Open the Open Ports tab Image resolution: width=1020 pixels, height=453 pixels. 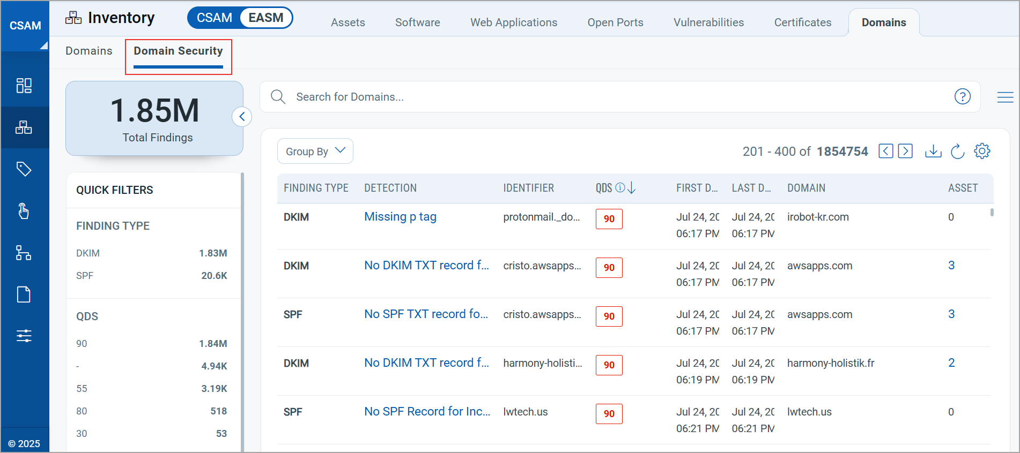(x=616, y=22)
